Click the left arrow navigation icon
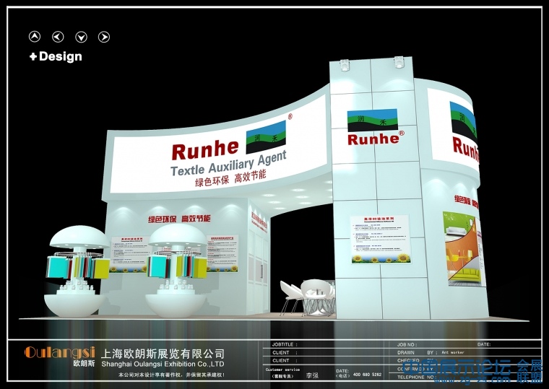 coord(58,37)
